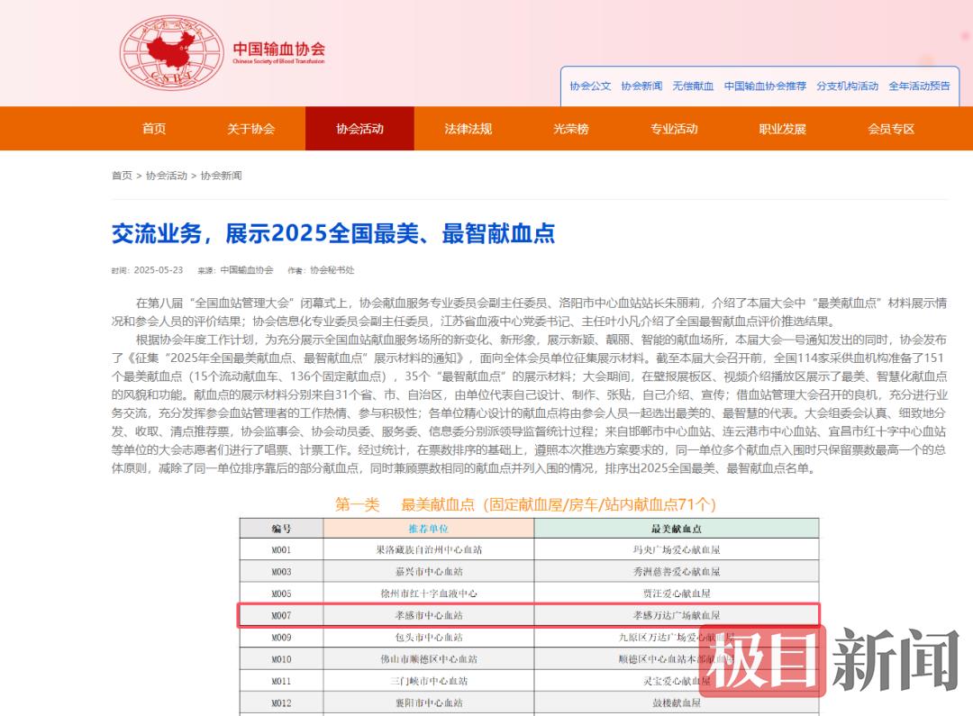Go to 法律法规 section

point(468,129)
